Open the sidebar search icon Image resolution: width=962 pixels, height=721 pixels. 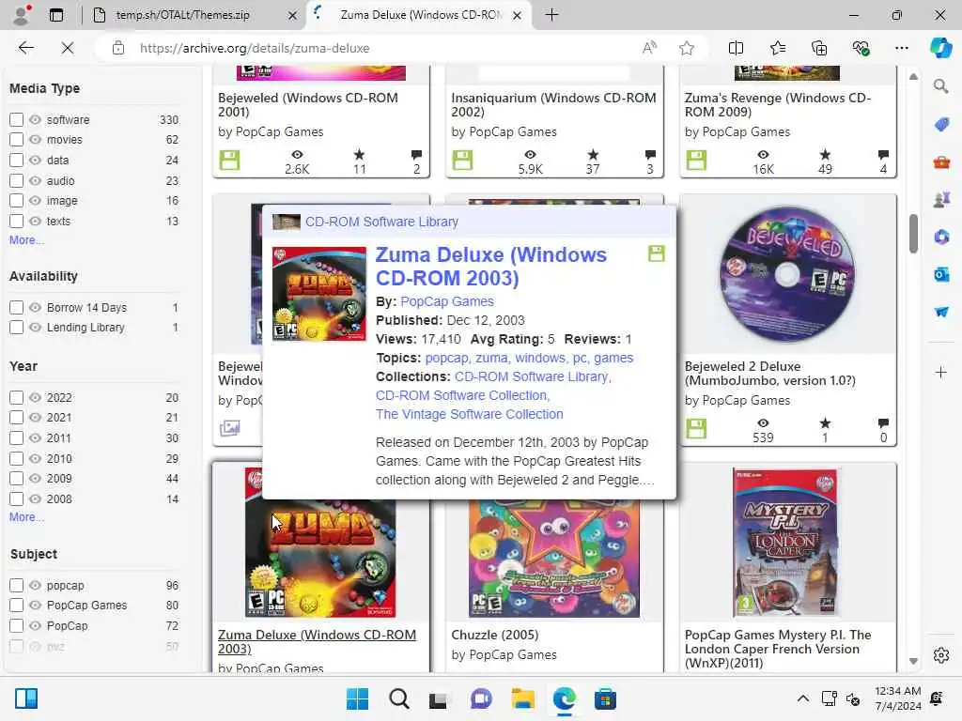[941, 86]
